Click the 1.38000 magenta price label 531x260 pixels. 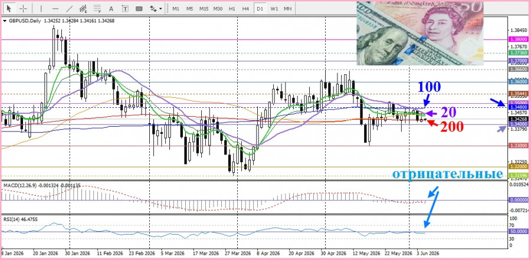coord(518,40)
